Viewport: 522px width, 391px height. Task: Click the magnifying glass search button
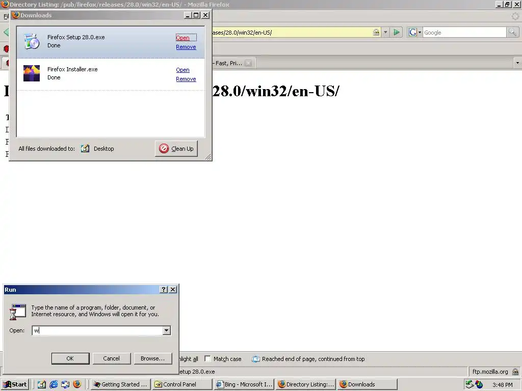click(512, 32)
